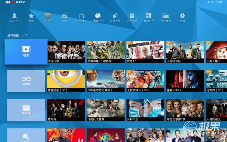Open 罪恶之家第1季 thumbnail
227x142 pixels.
(185, 110)
